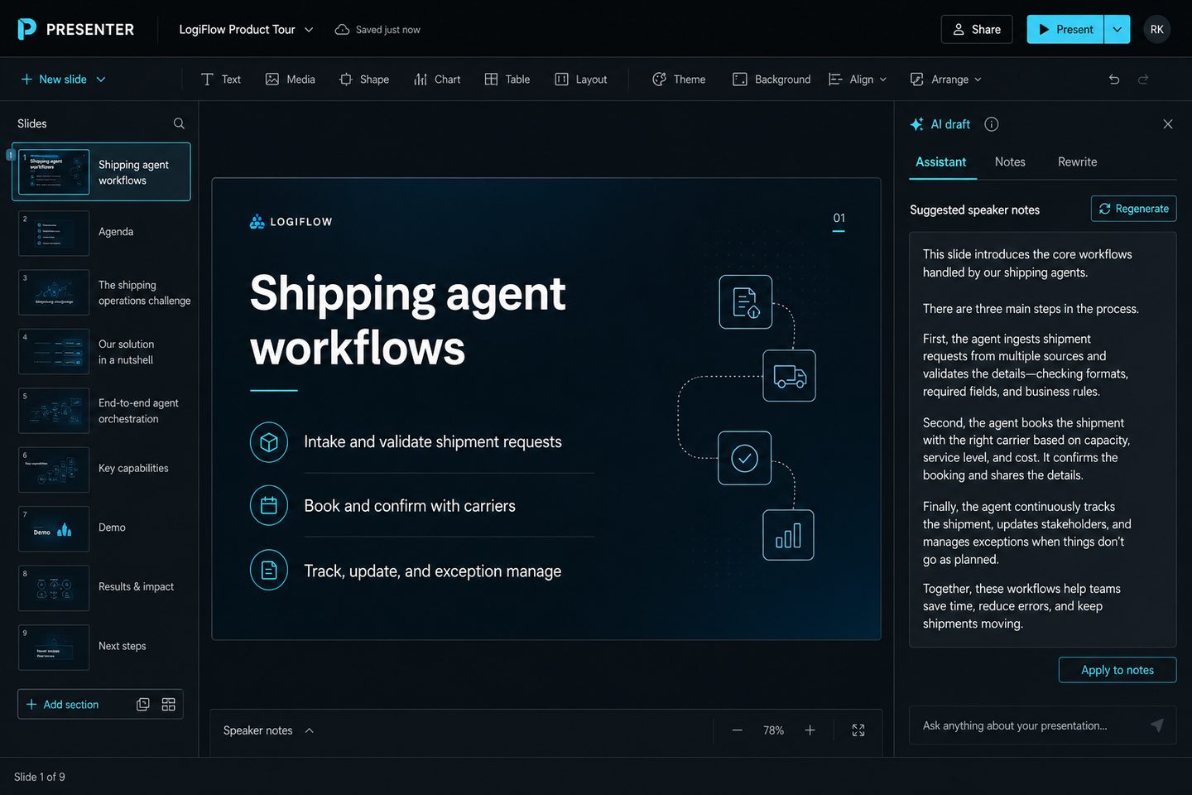Regenerate the suggested speaker notes
The width and height of the screenshot is (1192, 795).
[1133, 209]
